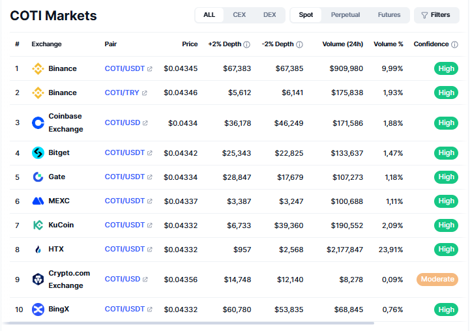Click the 23,91% volume share cell
470x331 pixels.
[x=390, y=250]
